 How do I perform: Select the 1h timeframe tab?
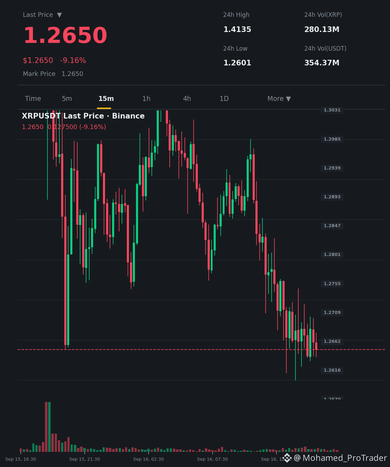147,99
